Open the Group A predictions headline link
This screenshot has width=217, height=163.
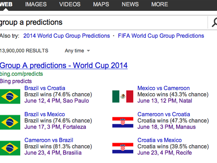tap(64, 66)
